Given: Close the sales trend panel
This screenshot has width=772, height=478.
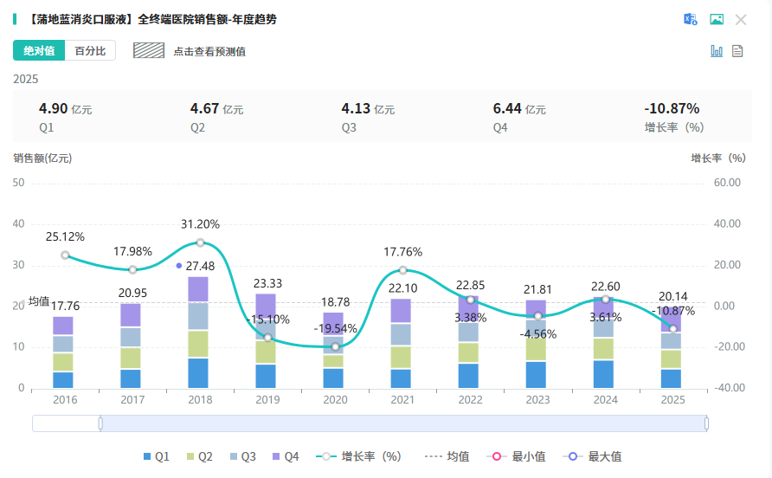Looking at the screenshot, I should pyautogui.click(x=741, y=20).
